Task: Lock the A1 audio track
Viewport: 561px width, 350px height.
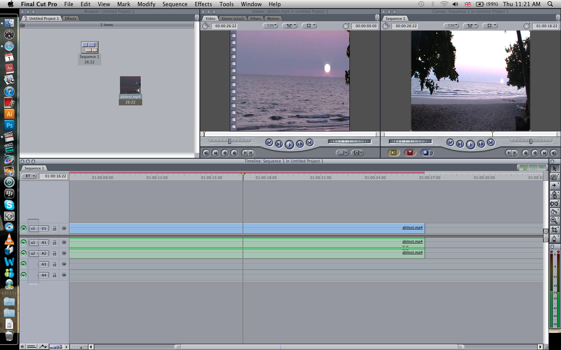Action: 55,243
